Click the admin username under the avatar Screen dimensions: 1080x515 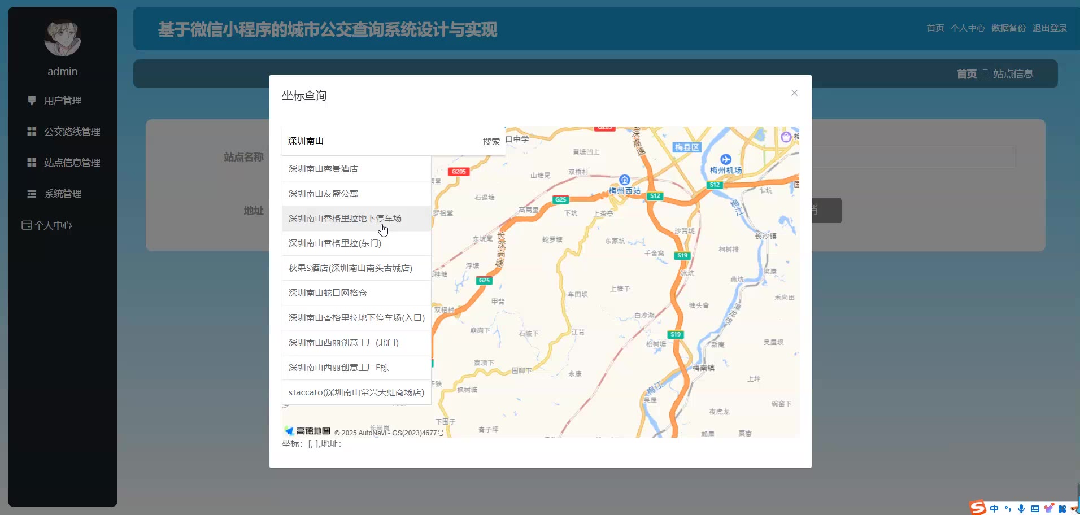(63, 72)
